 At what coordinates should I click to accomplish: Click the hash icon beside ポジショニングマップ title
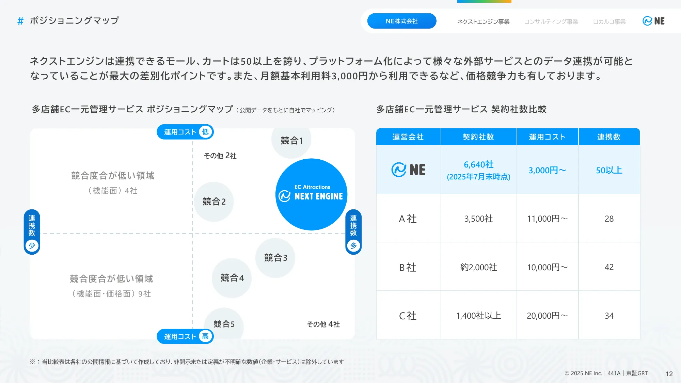pos(20,21)
